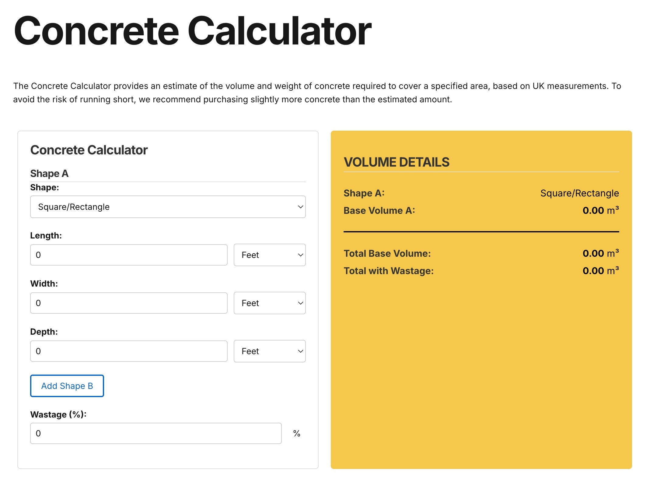Focus the Length value input field

click(x=129, y=255)
